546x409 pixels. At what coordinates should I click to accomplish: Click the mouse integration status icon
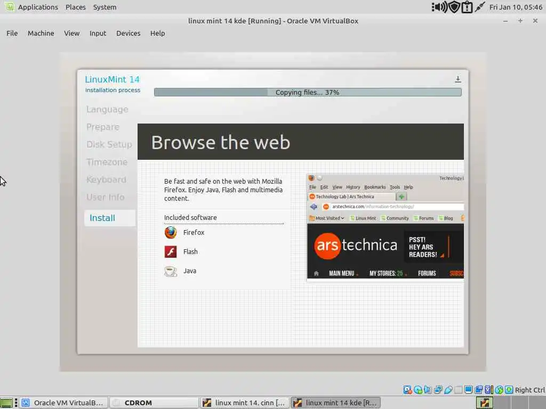point(499,390)
